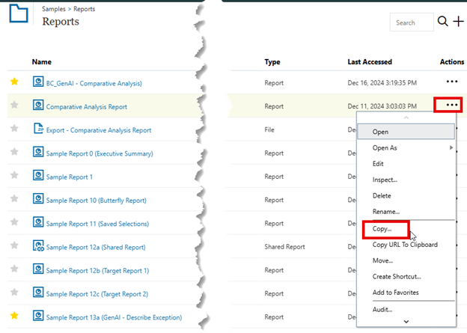This screenshot has width=467, height=333.
Task: Toggle favorite star for Sample Report 0
Action: click(x=14, y=153)
